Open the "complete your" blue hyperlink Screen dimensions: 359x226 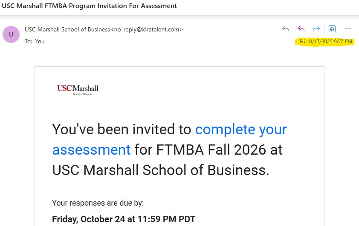click(x=241, y=129)
